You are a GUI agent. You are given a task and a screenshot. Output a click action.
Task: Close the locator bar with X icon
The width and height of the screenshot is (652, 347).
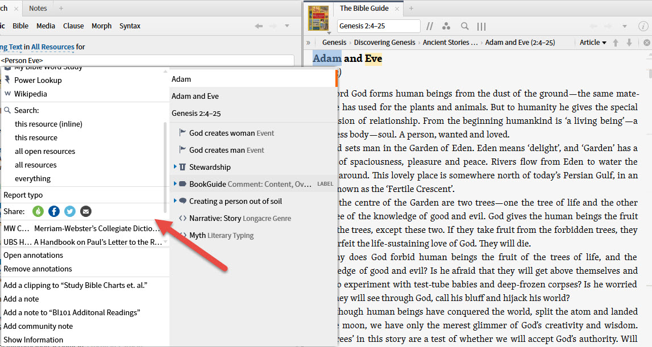click(x=646, y=43)
